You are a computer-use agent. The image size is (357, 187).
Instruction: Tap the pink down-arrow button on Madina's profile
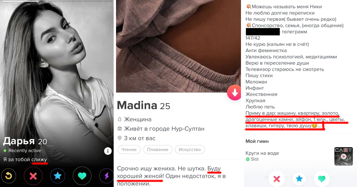(x=234, y=93)
